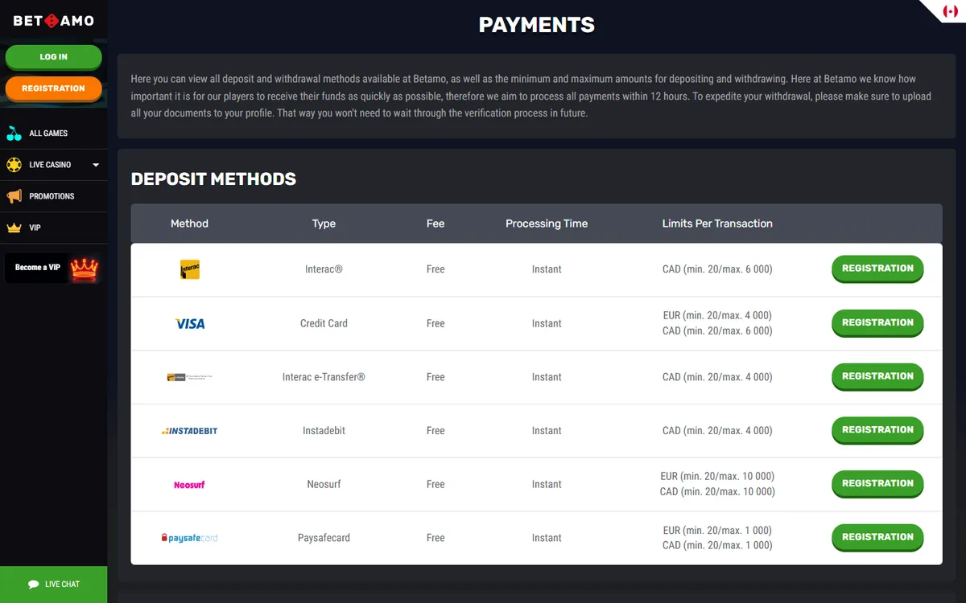Click Registration in the Paysafecard row
The height and width of the screenshot is (603, 966).
pos(877,538)
